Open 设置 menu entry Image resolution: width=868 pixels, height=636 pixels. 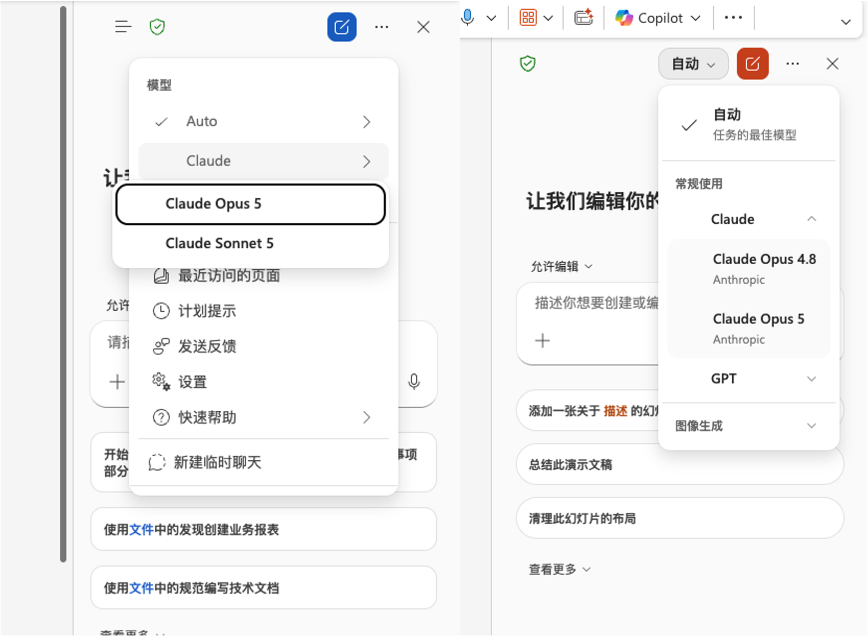tap(263, 382)
